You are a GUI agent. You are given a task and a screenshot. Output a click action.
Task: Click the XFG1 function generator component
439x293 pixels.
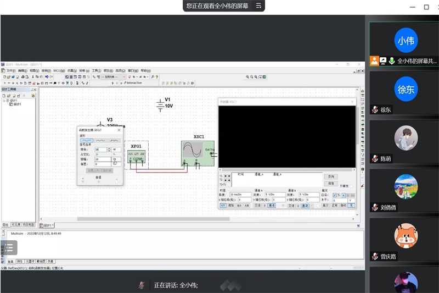click(x=136, y=156)
